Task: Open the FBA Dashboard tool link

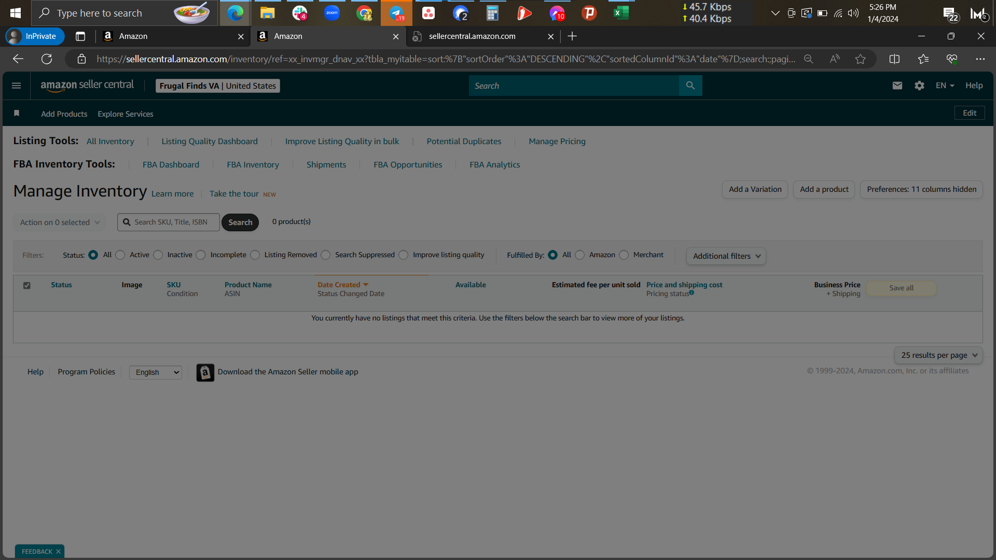Action: [x=171, y=165]
